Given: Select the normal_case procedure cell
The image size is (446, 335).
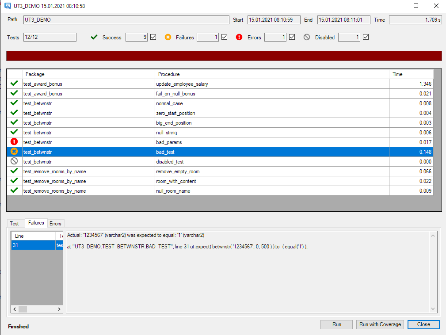Looking at the screenshot, I should point(272,103).
